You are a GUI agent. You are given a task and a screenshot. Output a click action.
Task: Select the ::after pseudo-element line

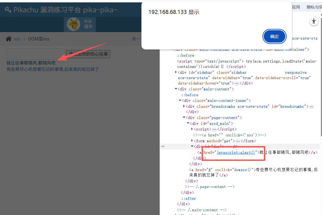coord(189,198)
